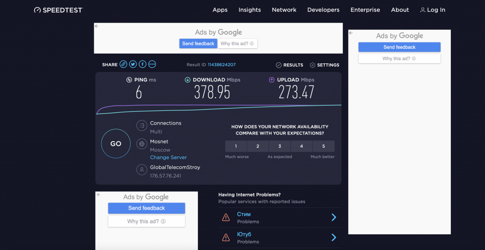Go back arrow in top banner ad
Viewport: 485px width, 250px height.
[97, 26]
